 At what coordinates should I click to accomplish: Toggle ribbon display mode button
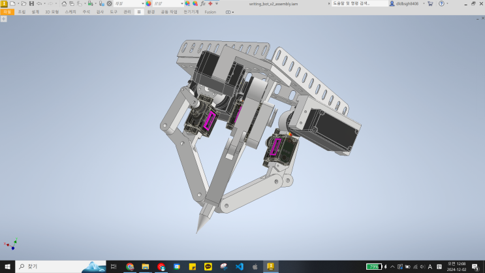[230, 12]
